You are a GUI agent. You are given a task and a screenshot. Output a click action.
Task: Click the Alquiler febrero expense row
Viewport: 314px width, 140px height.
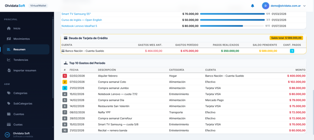(183, 76)
